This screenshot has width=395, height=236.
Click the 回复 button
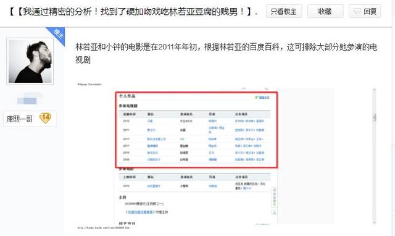pyautogui.click(x=365, y=11)
